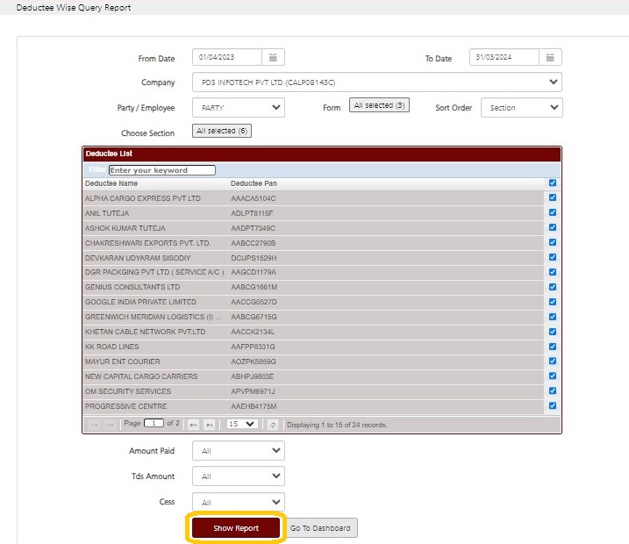This screenshot has height=544, width=629.
Task: Open Choose Section multi-select list
Action: click(x=222, y=131)
